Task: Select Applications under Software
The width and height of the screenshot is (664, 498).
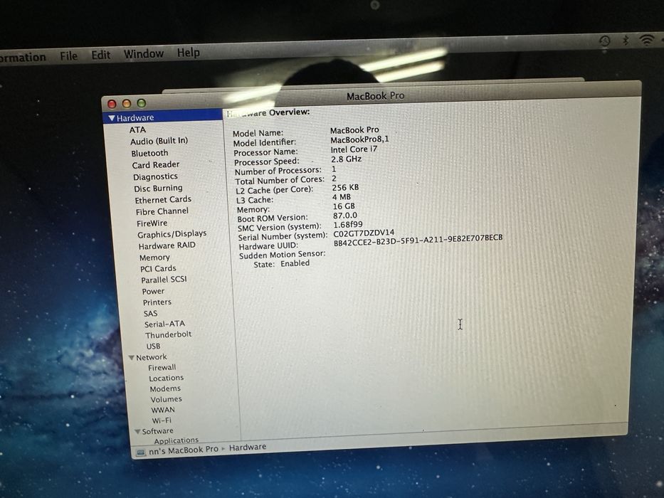Action: pos(176,440)
